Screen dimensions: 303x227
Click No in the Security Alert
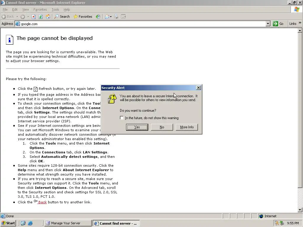point(162,127)
